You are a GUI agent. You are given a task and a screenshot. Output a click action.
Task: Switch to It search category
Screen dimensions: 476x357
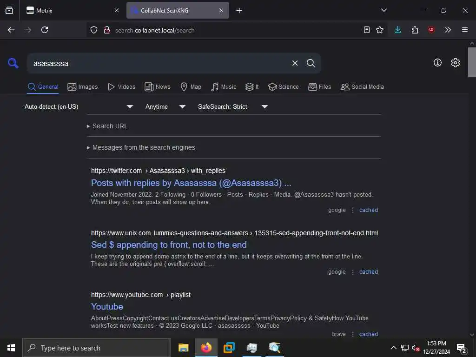coord(252,87)
